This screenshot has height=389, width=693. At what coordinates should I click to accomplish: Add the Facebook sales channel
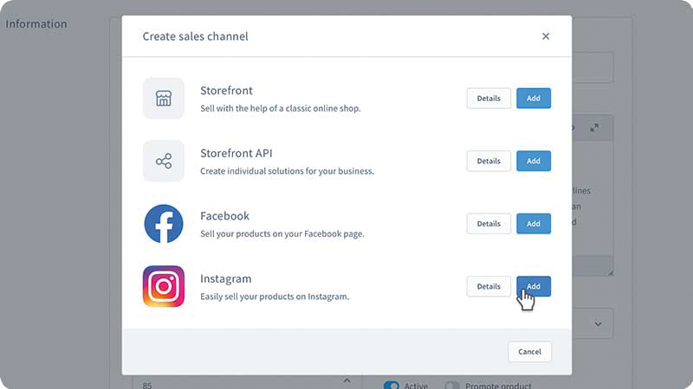[534, 224]
